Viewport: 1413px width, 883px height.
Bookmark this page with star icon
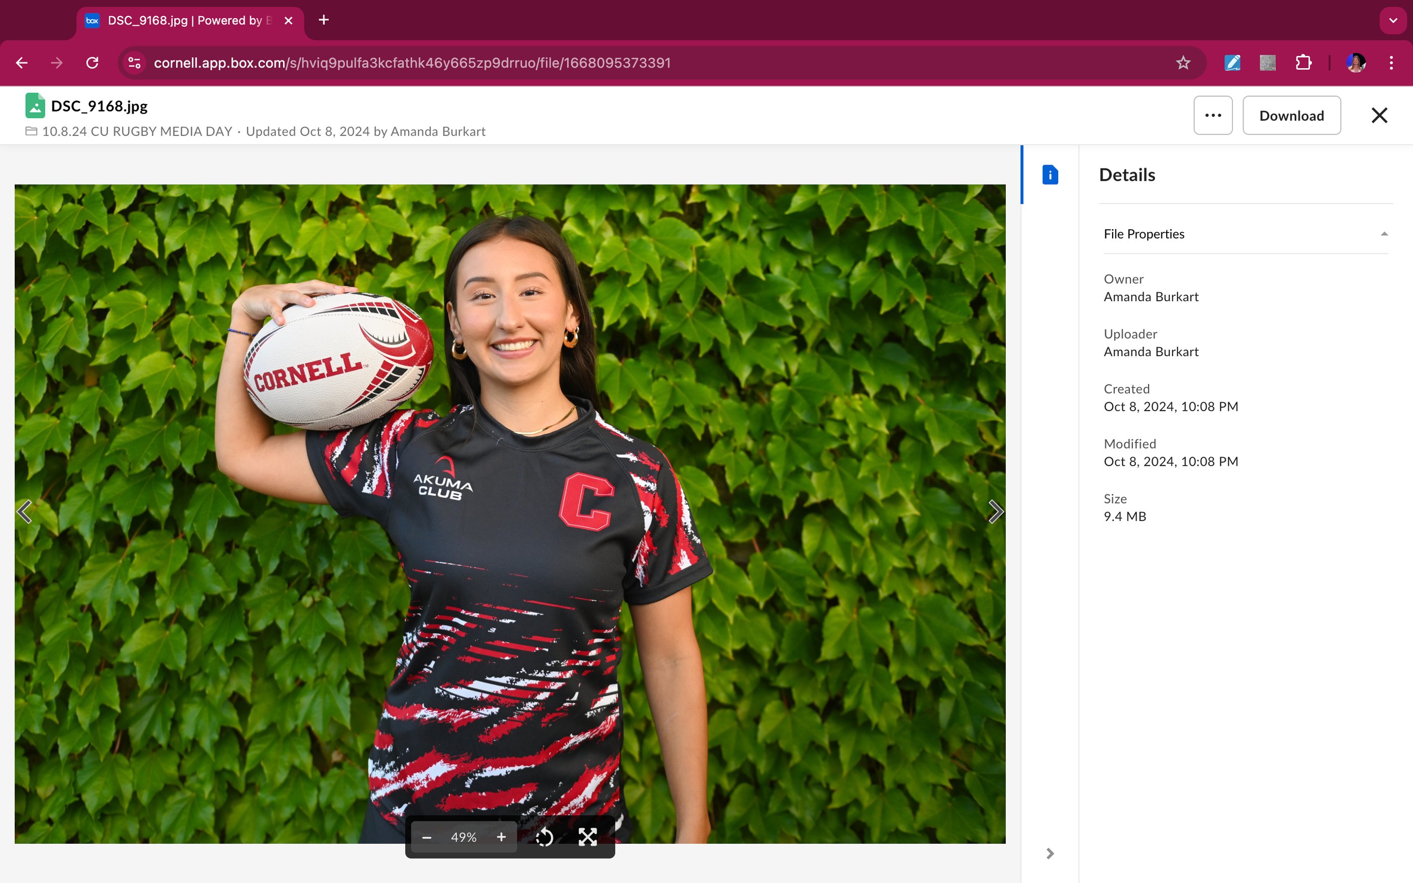pos(1183,63)
